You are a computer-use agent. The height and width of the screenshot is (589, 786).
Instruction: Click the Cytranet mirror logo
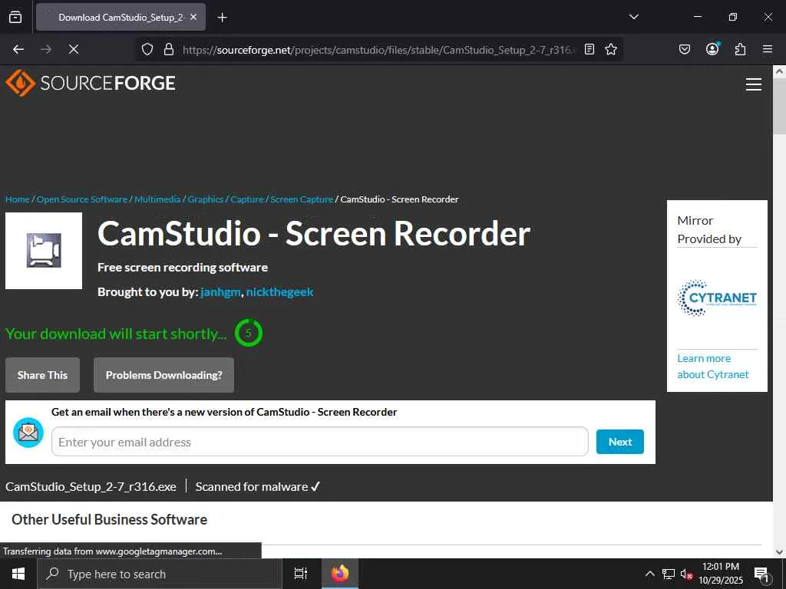point(717,298)
